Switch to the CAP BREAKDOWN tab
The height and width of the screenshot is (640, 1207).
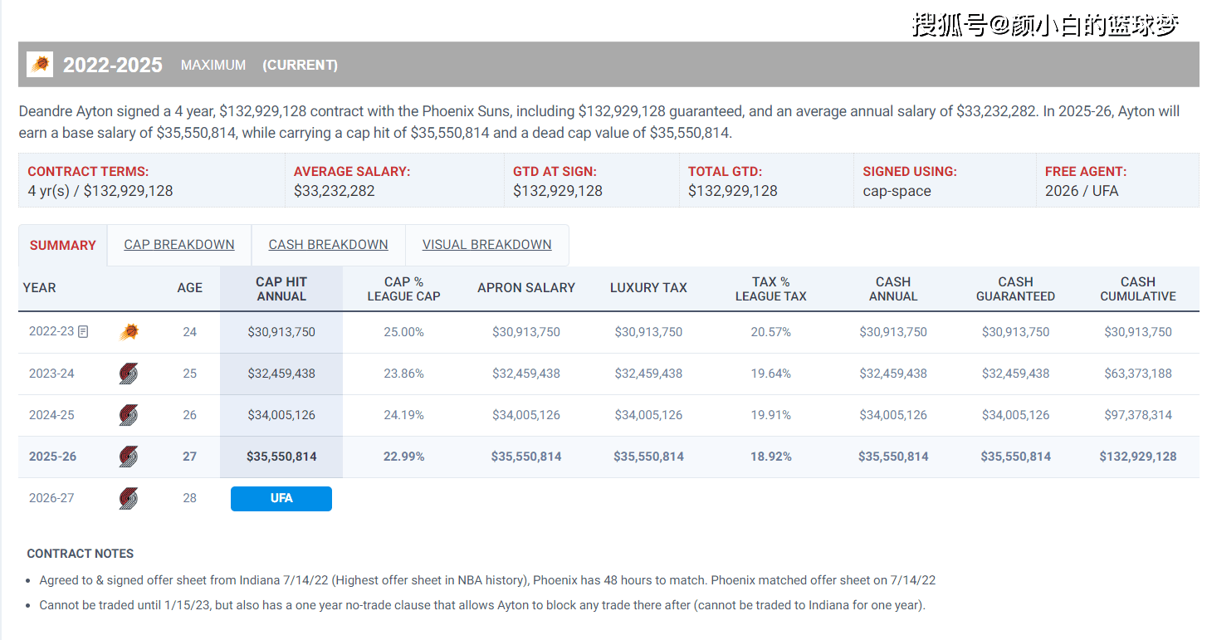[x=179, y=245]
